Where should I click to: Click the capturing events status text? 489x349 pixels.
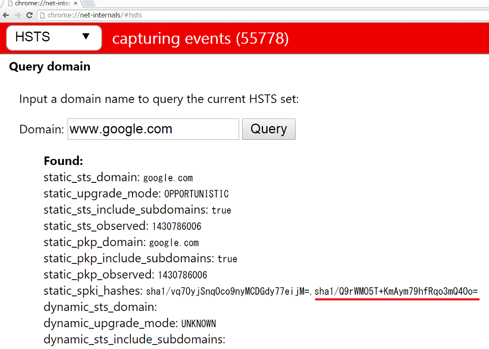[x=201, y=39]
